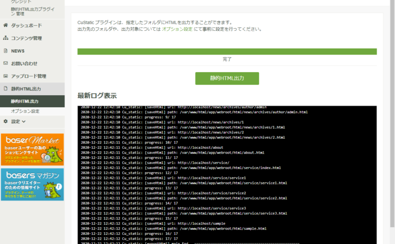Select the active 静的HTML出力 submenu item

(x=32, y=101)
